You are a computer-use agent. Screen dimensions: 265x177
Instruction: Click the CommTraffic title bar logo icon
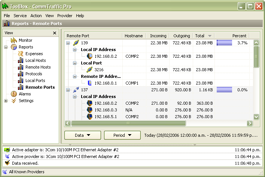coord(5,6)
